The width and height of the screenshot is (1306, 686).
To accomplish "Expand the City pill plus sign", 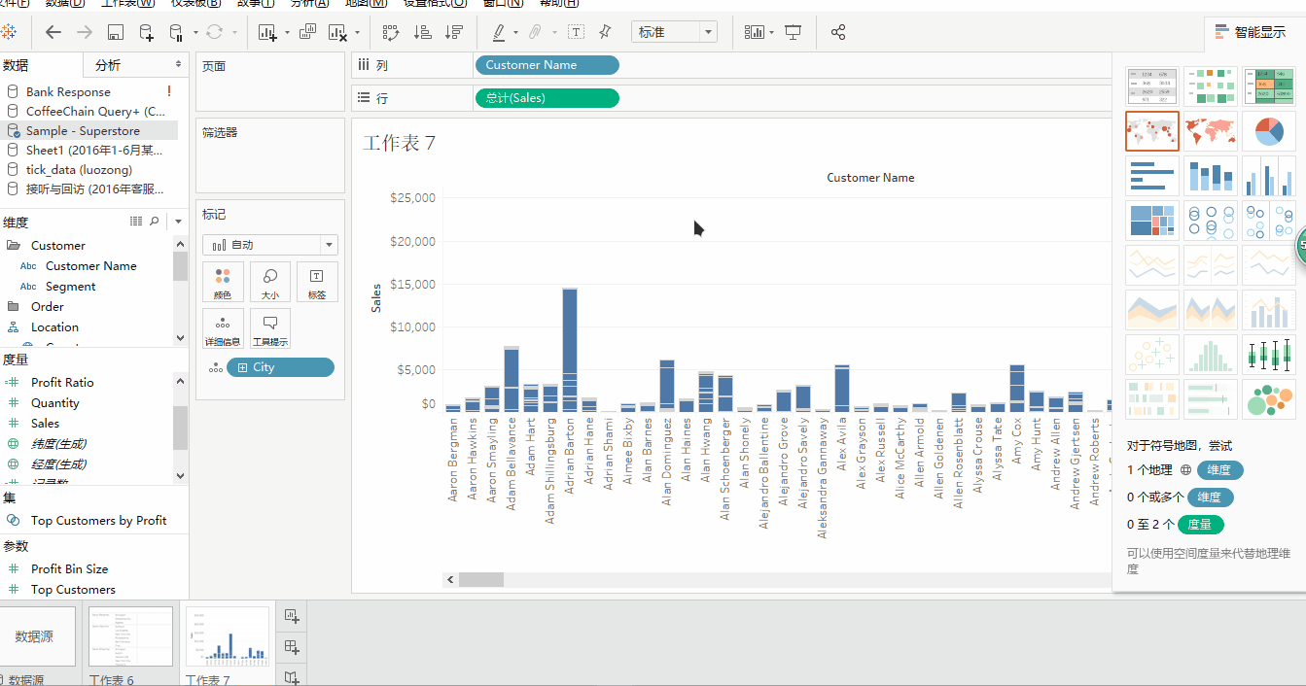I will coord(243,367).
